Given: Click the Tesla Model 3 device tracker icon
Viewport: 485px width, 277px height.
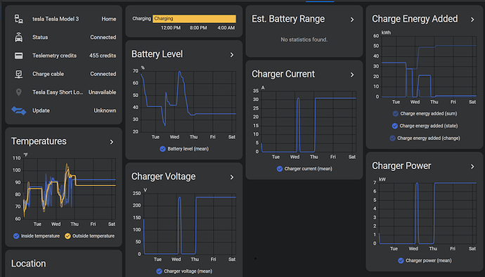Looking at the screenshot, I should click(18, 19).
